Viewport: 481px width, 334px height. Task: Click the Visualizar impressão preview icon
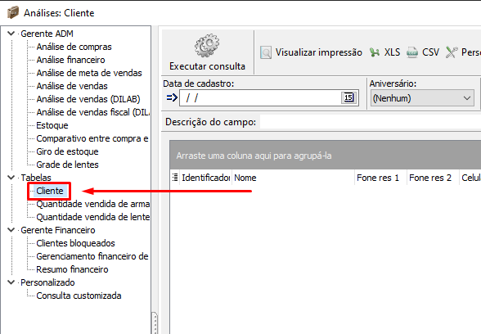pos(266,52)
